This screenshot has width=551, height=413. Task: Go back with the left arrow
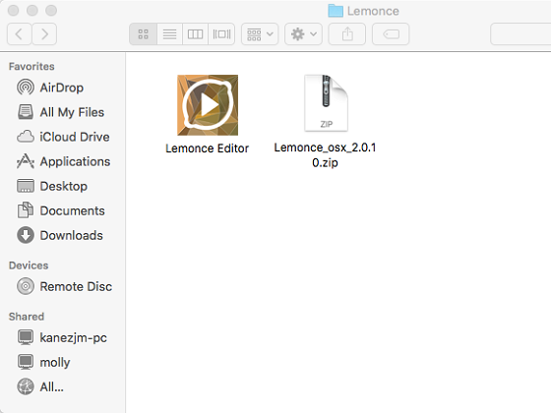20,34
